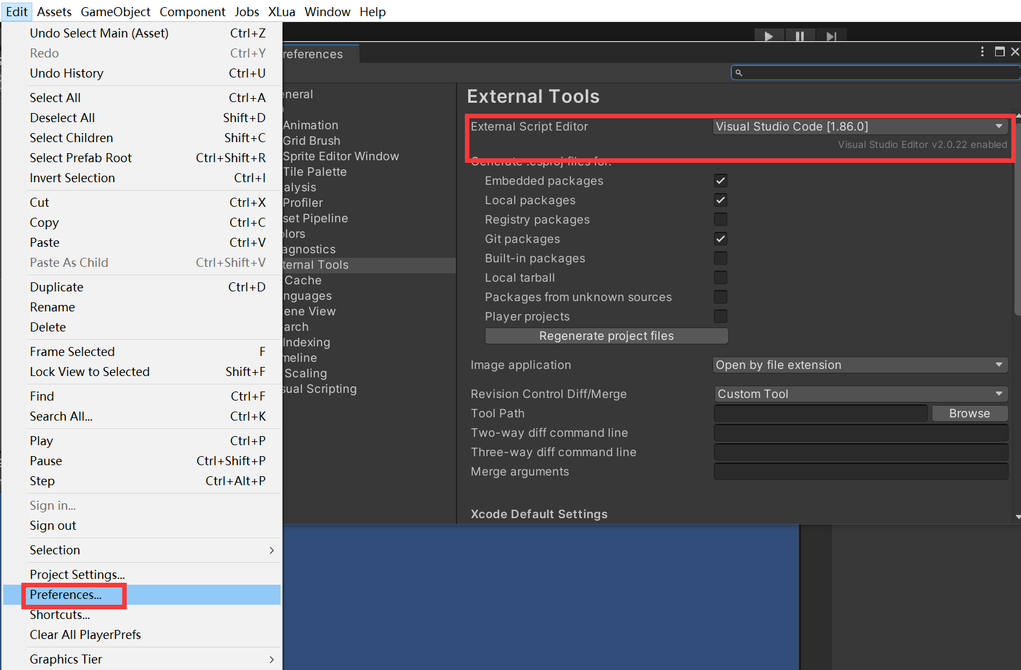Click the Pause button in the toolbar
Screen dimensions: 1021x670
[x=800, y=36]
